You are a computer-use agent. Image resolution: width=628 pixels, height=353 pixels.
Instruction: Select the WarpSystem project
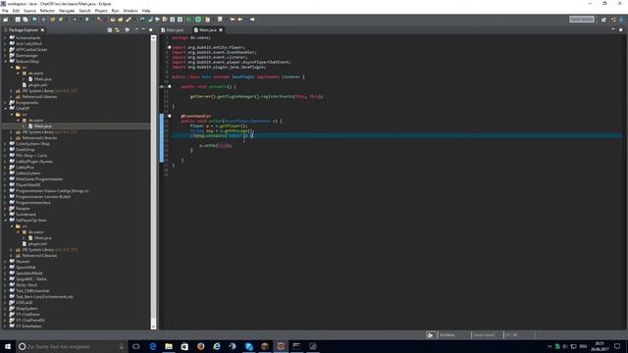[x=26, y=309]
